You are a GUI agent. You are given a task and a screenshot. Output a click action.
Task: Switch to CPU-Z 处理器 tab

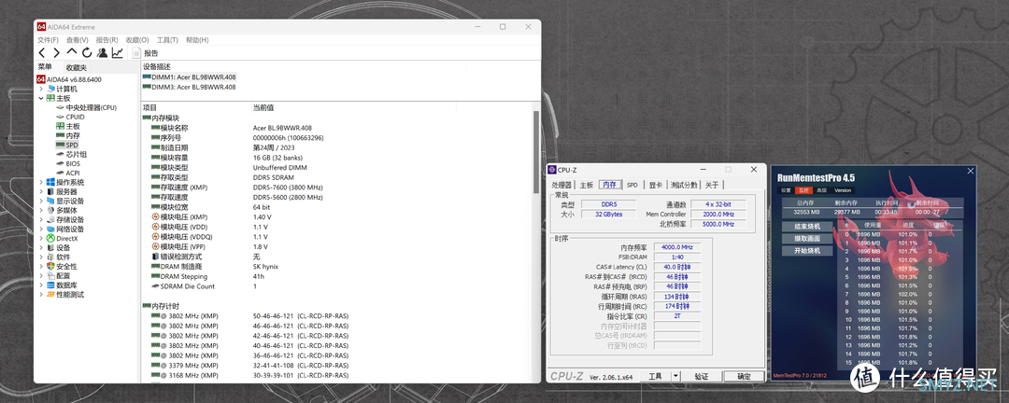click(x=562, y=185)
